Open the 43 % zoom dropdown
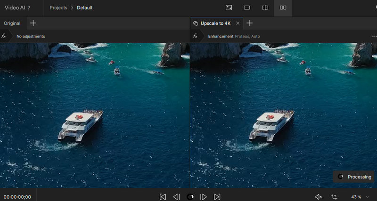 (x=360, y=197)
